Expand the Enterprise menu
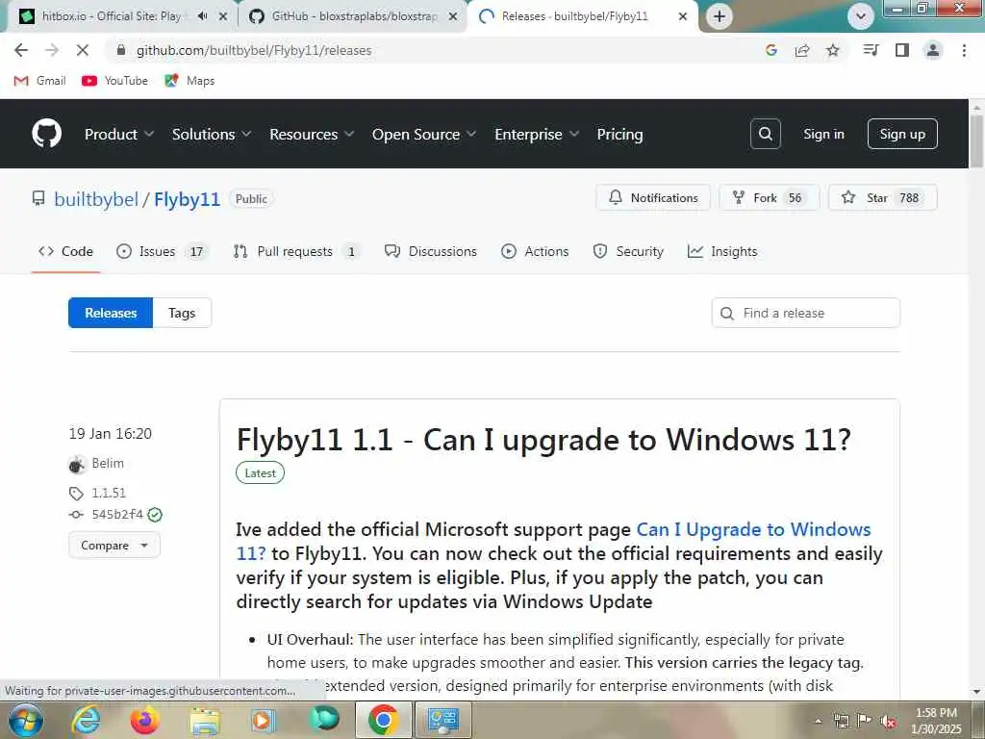 pos(537,134)
